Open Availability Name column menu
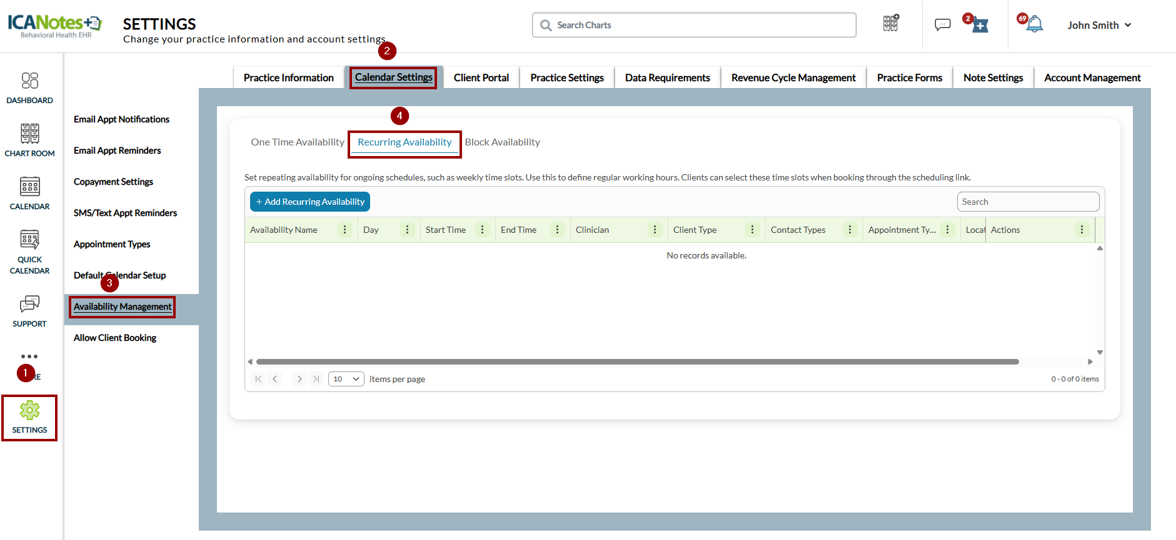 344,230
